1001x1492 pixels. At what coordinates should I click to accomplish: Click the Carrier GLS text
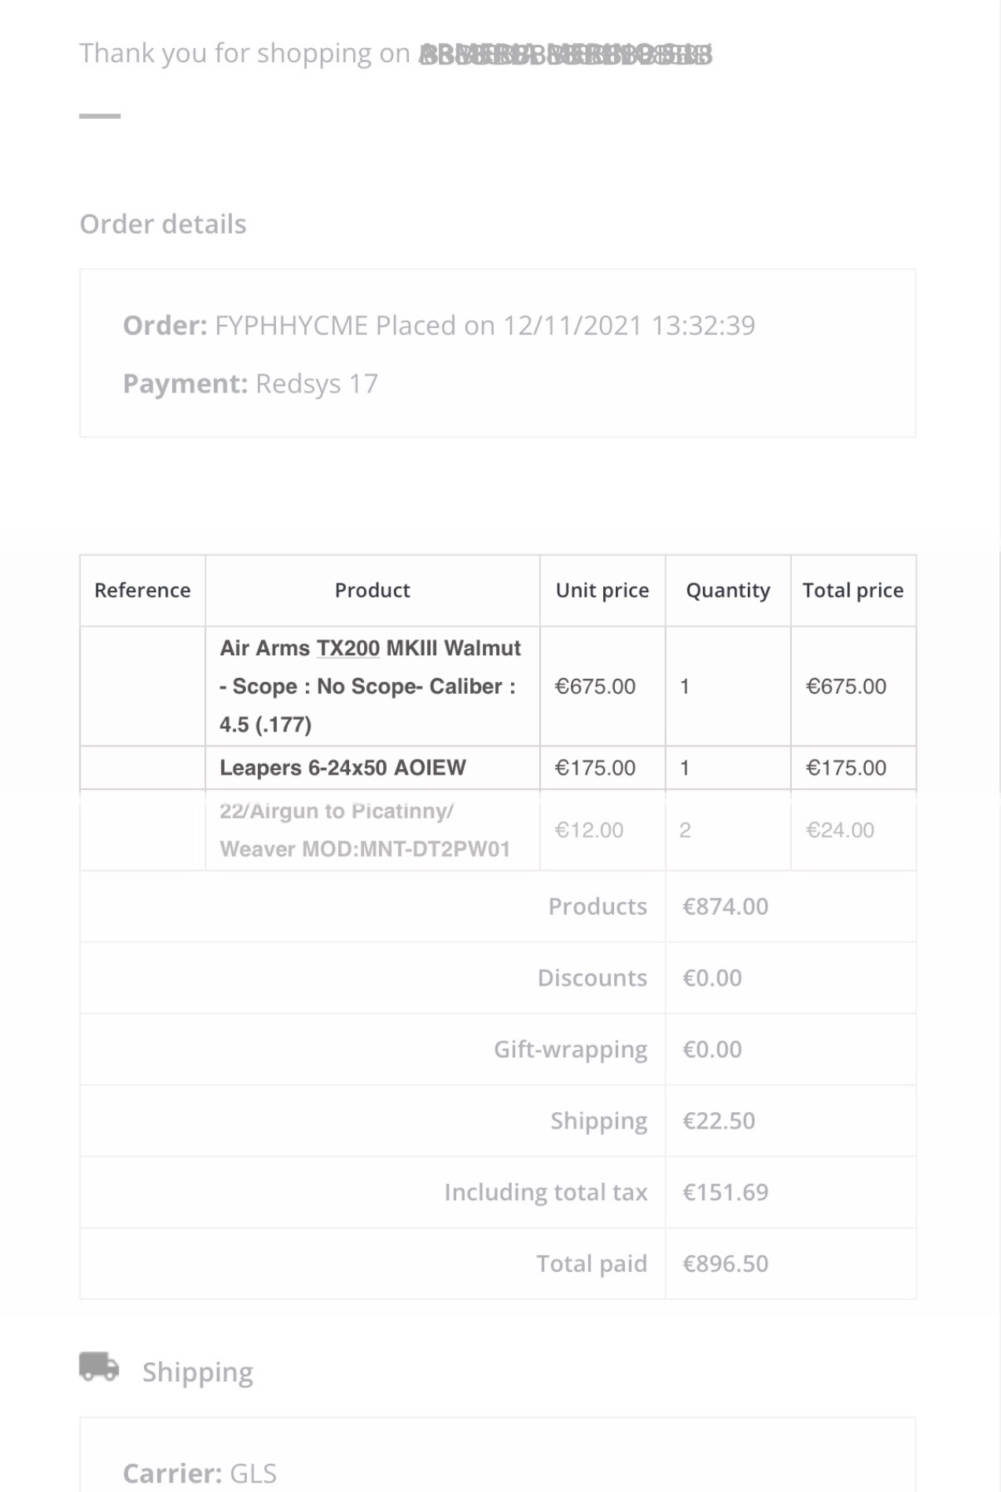[200, 1472]
